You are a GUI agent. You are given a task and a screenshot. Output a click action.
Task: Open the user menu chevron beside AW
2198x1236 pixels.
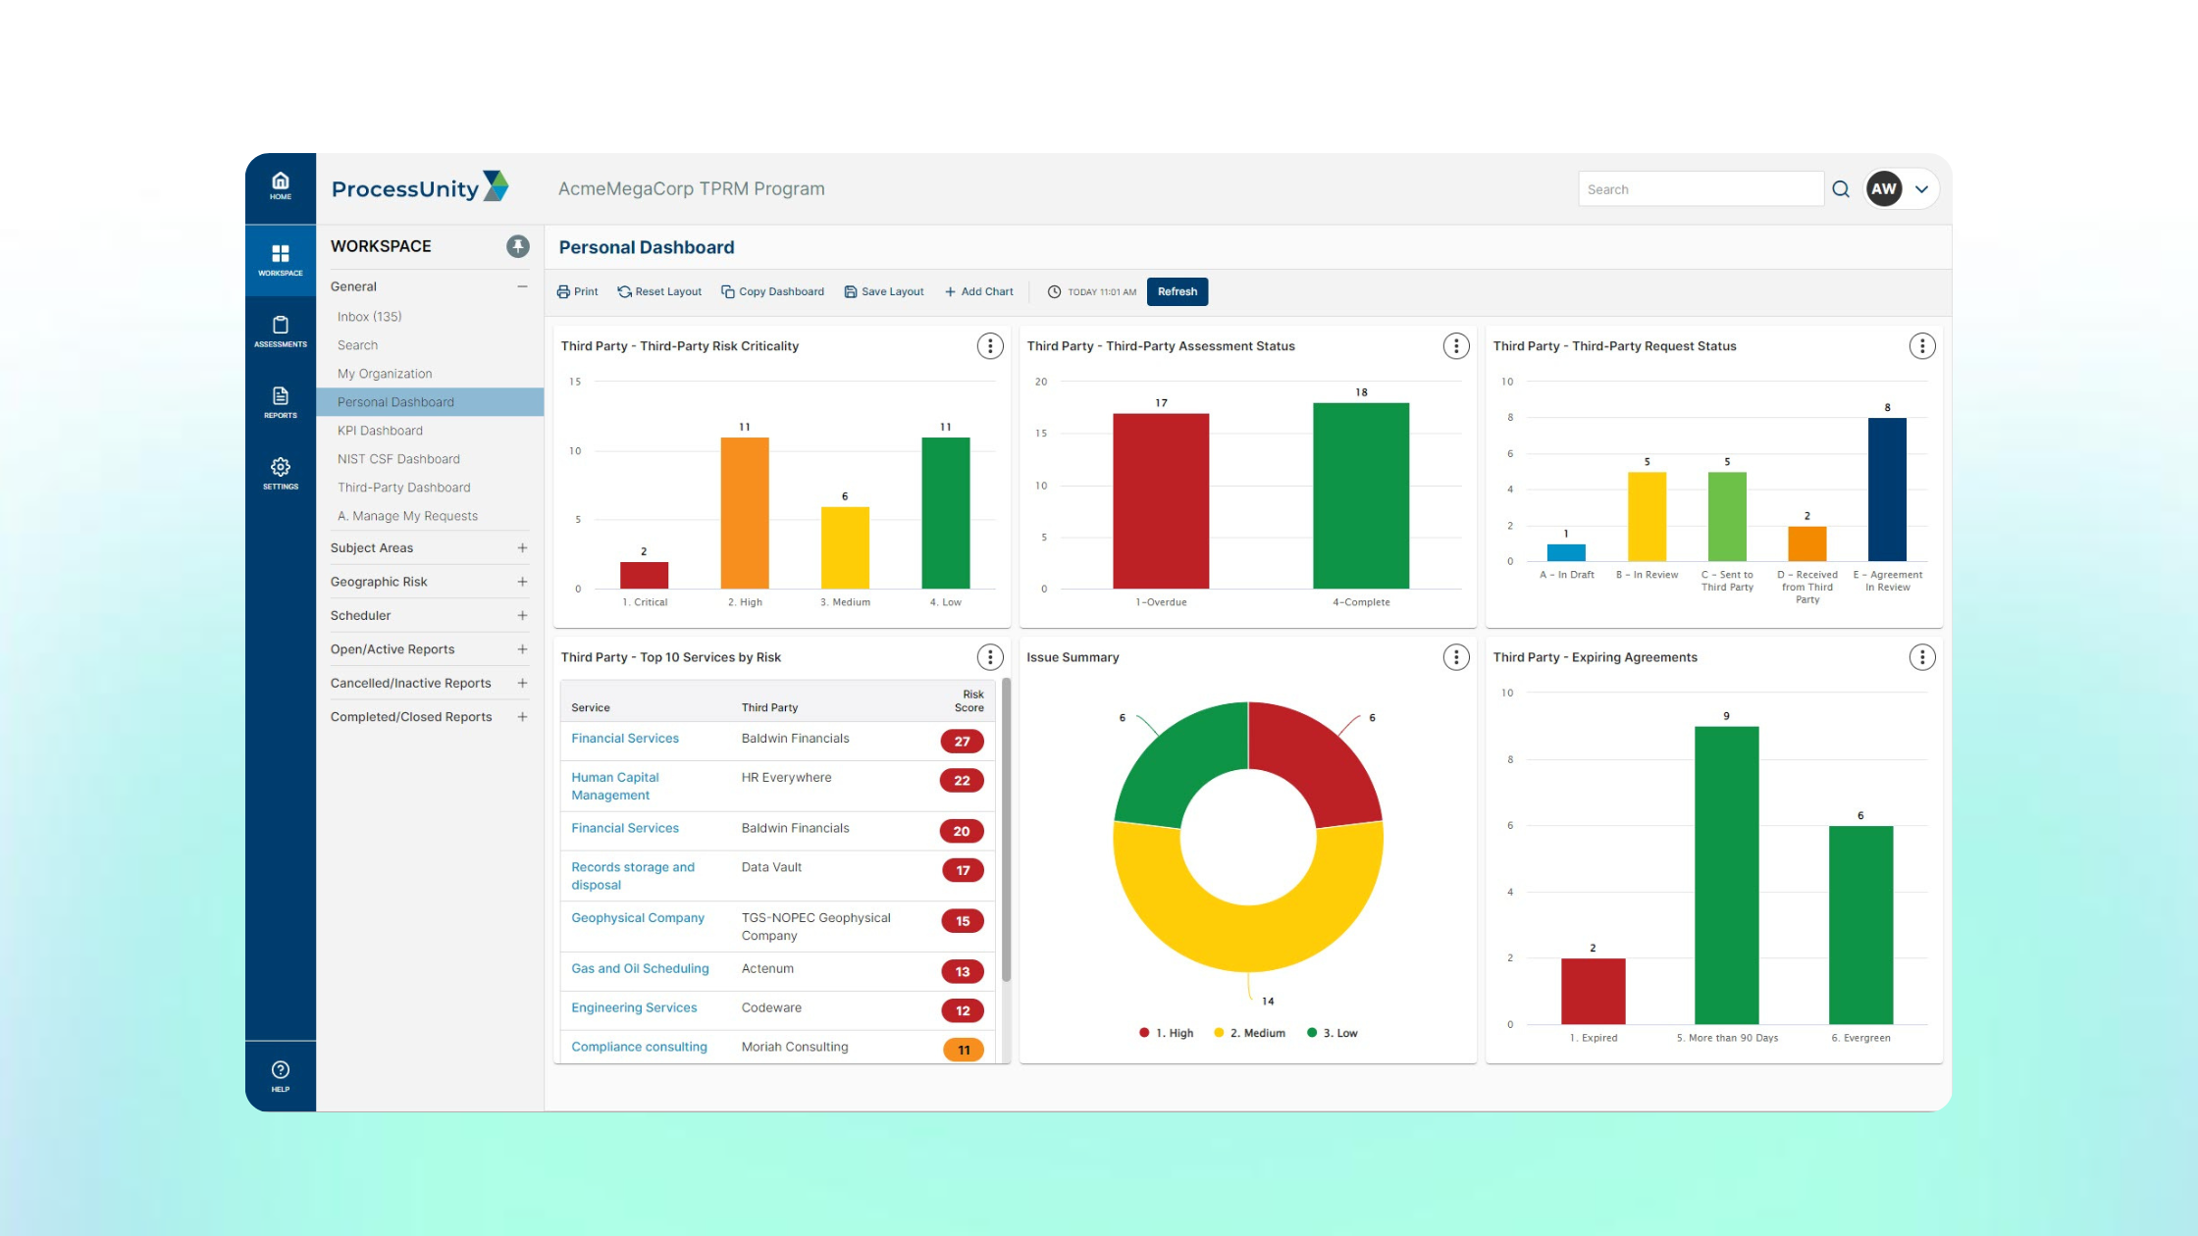(x=1921, y=189)
